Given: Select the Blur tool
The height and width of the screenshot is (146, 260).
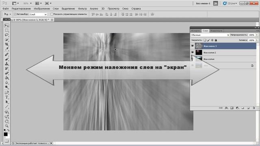Looking at the screenshot, I should point(6,82).
